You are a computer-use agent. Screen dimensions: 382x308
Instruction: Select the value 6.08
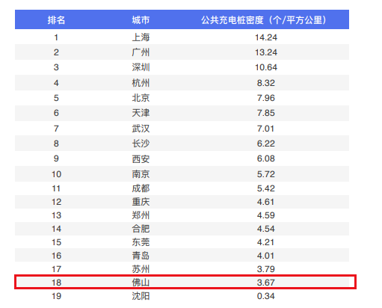coord(266,158)
